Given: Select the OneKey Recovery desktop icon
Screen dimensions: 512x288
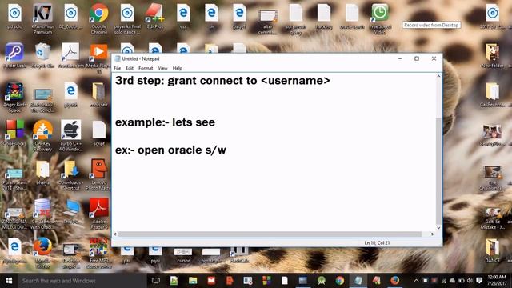Looking at the screenshot, I should [42, 135].
